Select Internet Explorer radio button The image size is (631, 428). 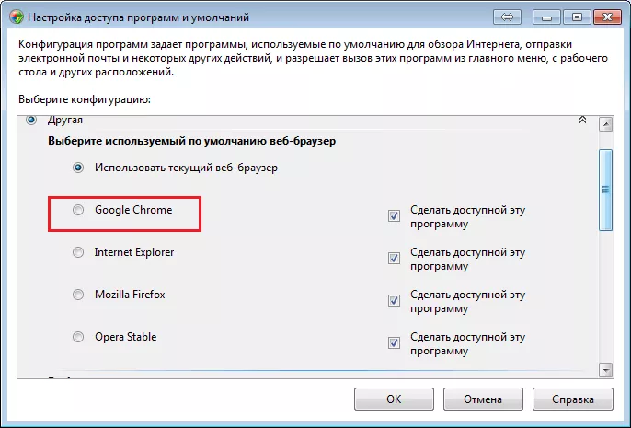click(78, 252)
